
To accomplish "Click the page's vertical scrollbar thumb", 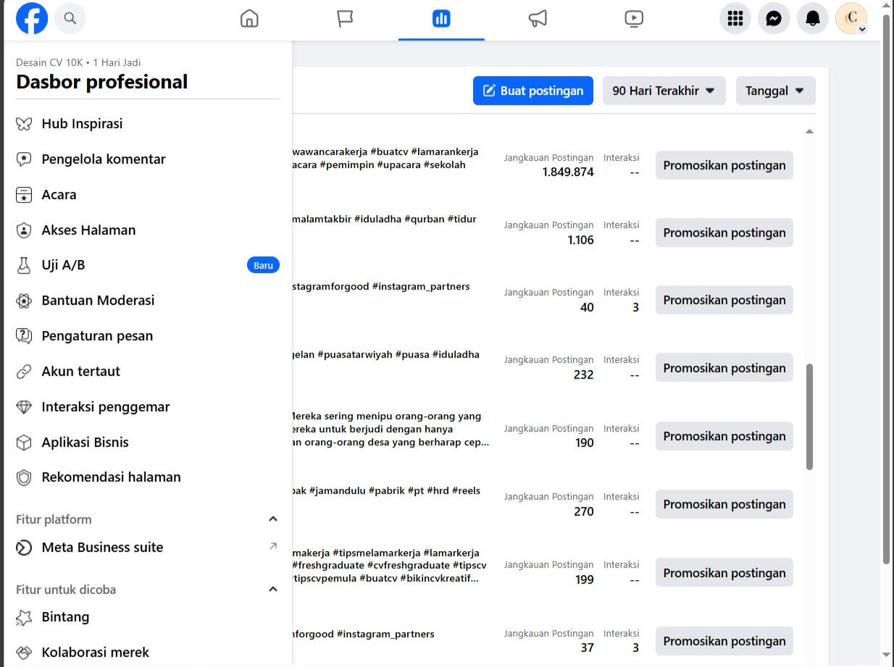I will 887,290.
